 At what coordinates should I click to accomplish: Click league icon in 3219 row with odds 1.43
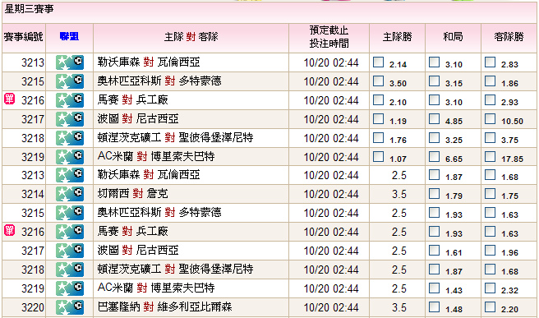70,288
